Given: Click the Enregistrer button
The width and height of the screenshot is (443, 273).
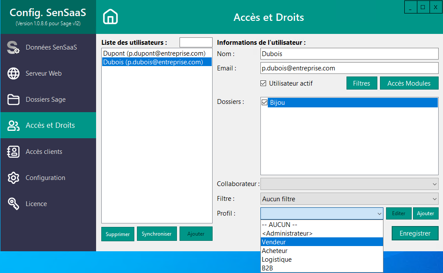Looking at the screenshot, I should point(415,233).
